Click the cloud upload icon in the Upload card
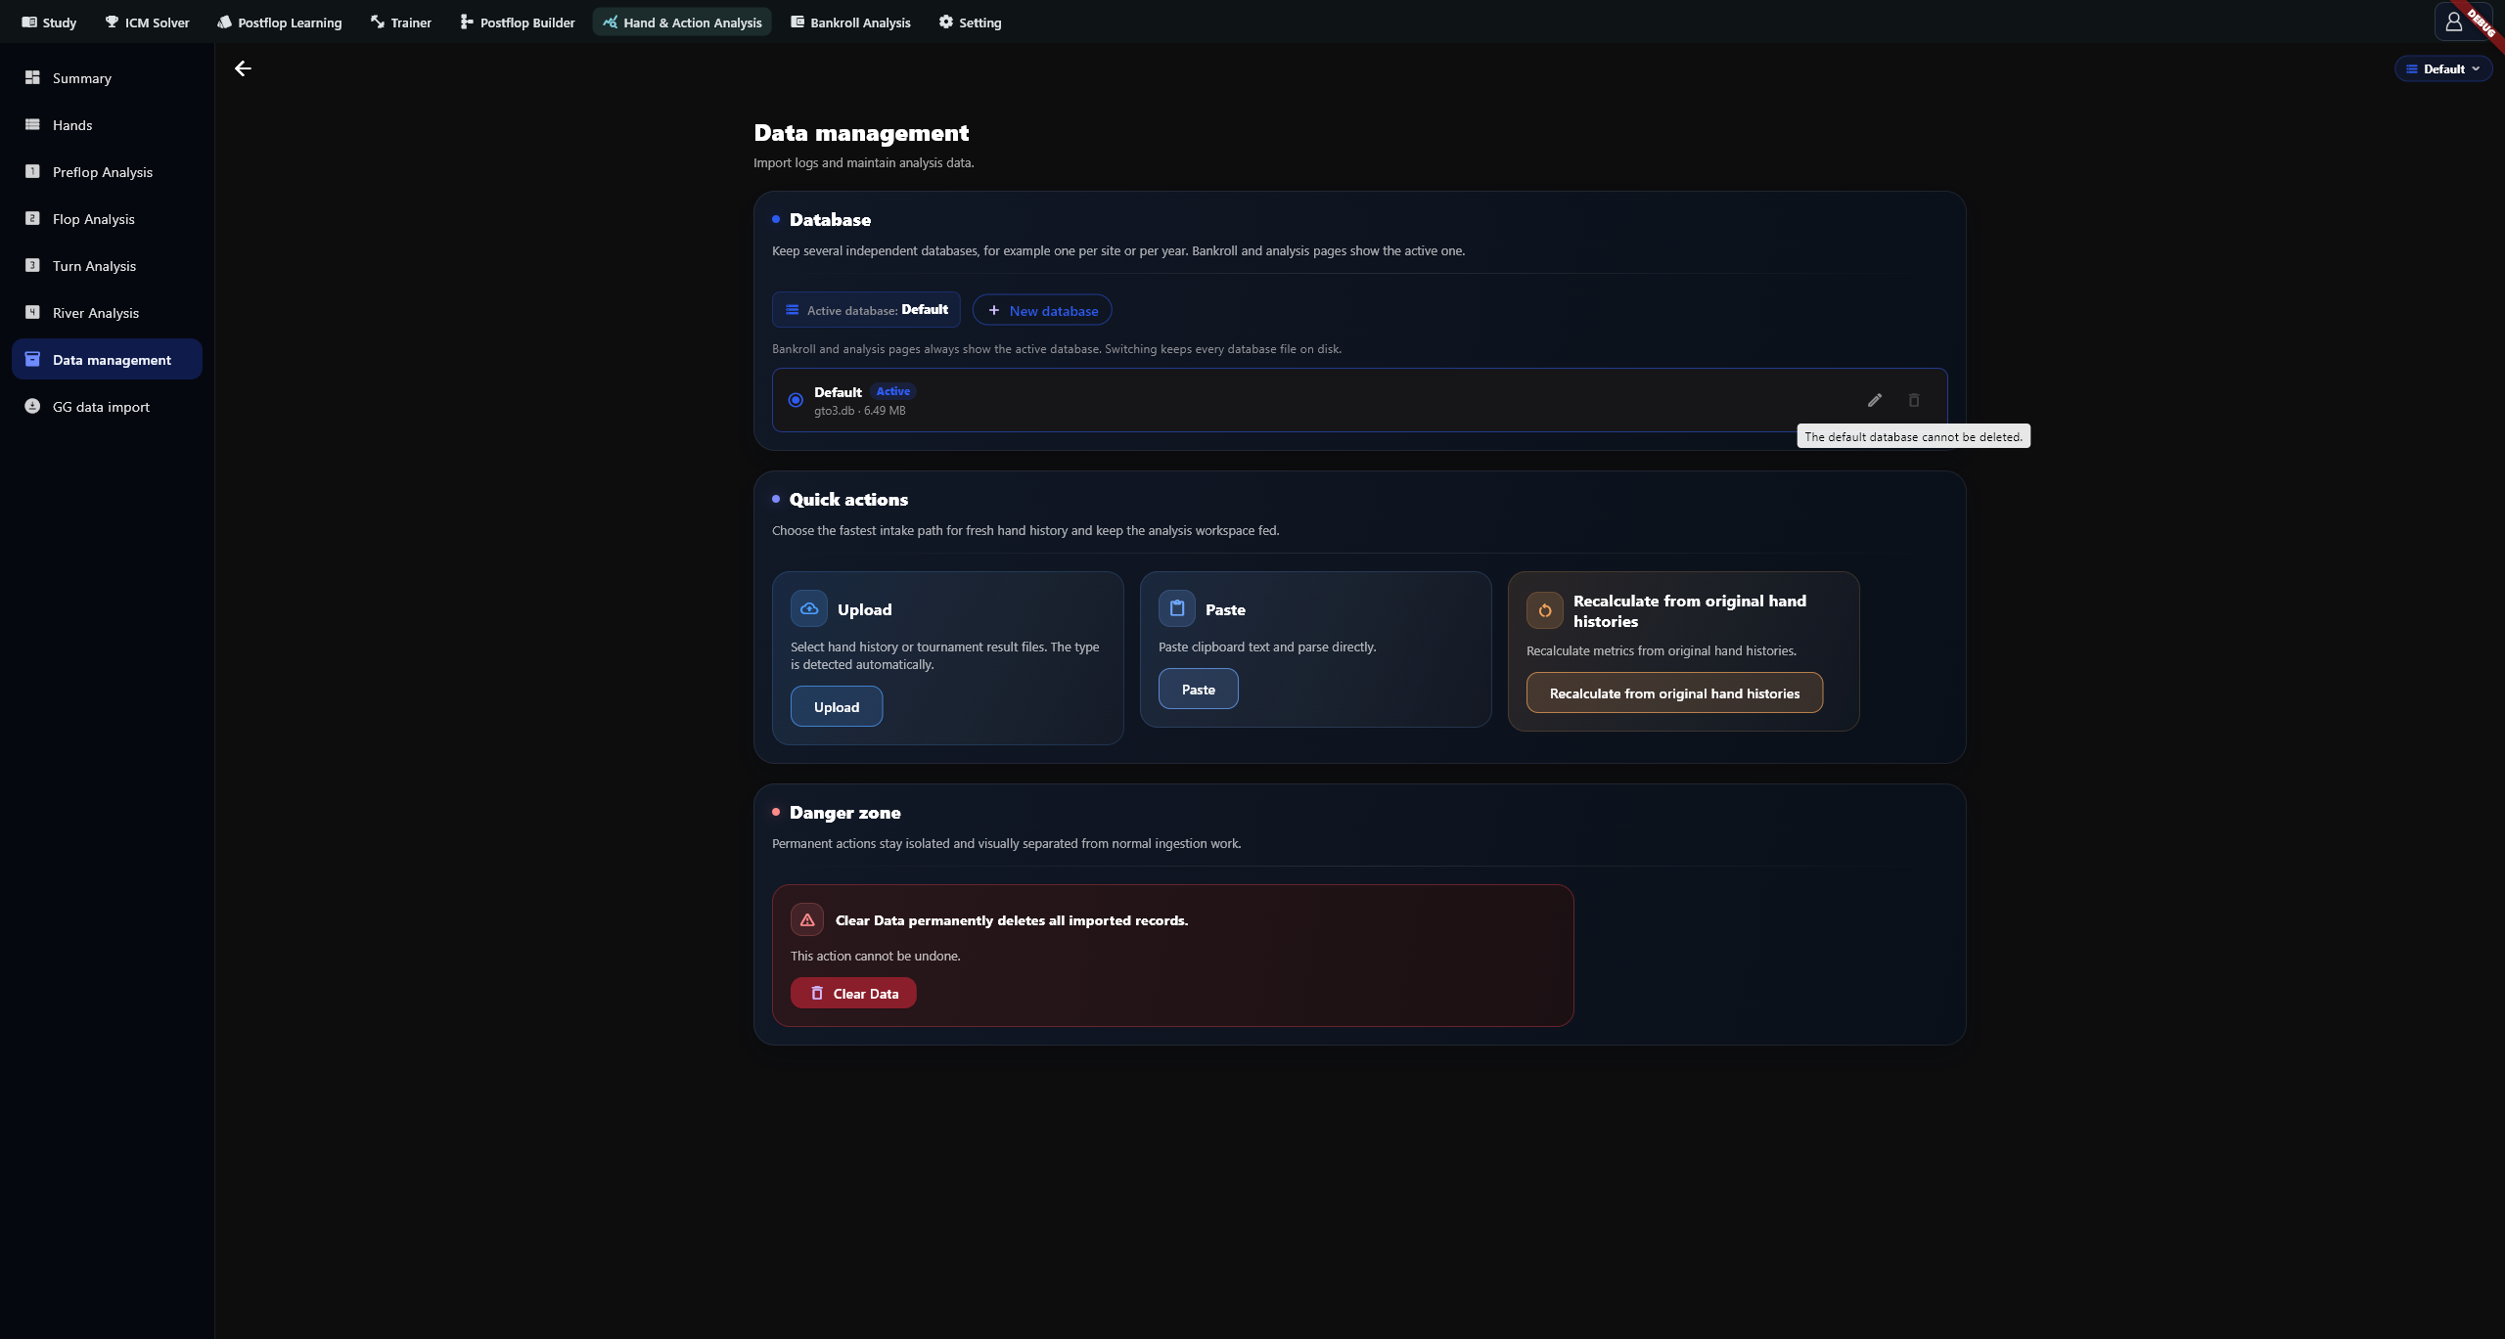 [809, 608]
